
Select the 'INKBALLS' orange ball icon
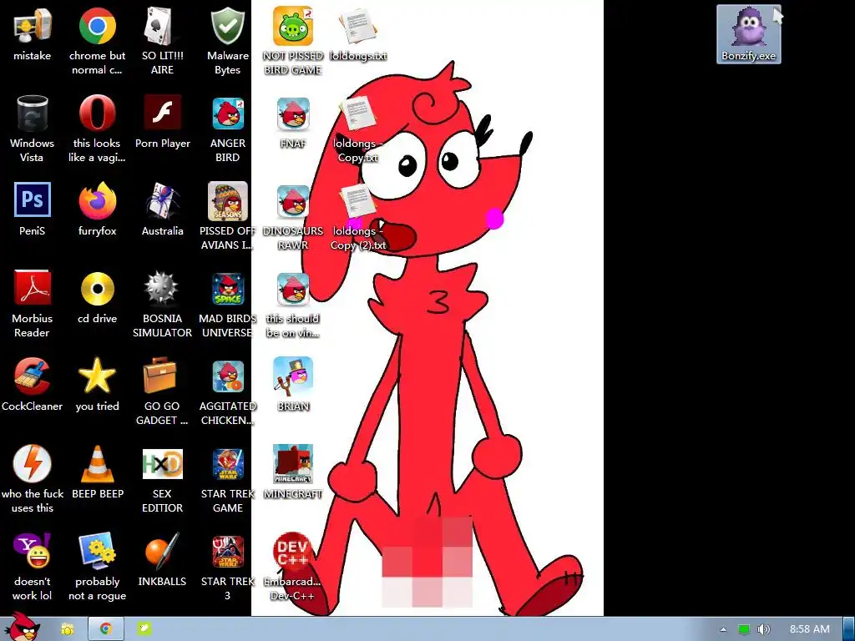(162, 560)
